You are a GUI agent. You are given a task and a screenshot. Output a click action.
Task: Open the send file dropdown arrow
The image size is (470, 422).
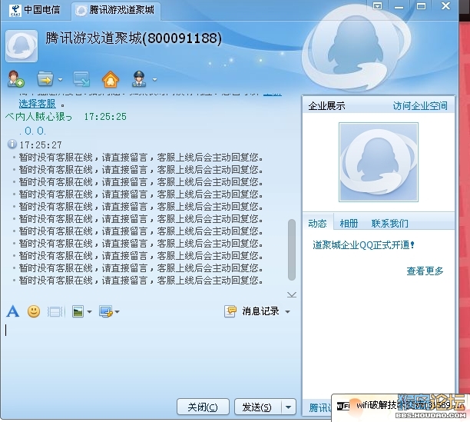pyautogui.click(x=60, y=79)
